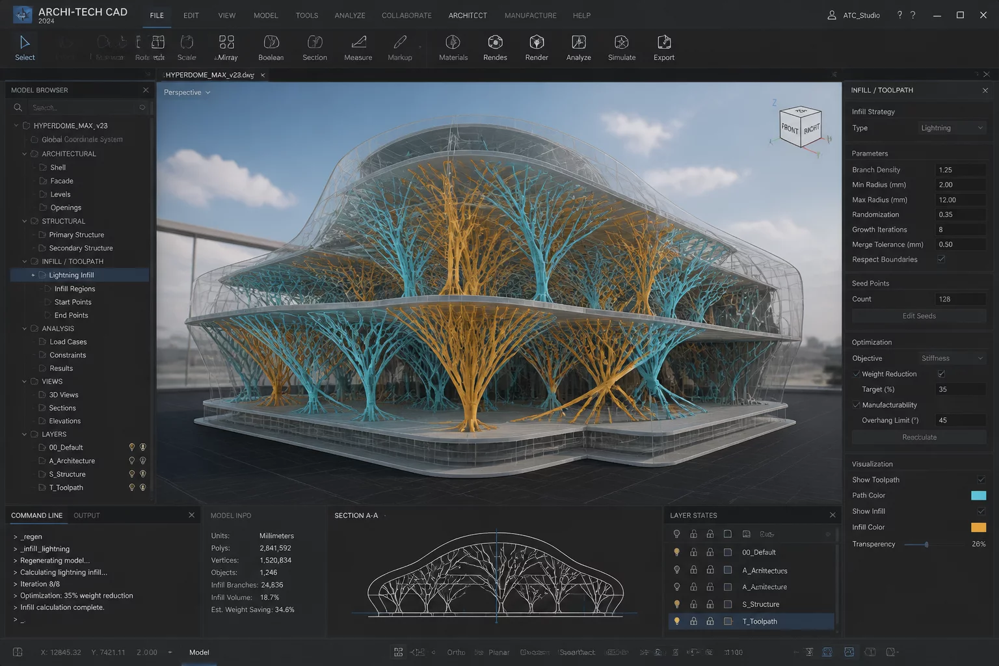Open the MANUFACTURE menu

(x=531, y=16)
